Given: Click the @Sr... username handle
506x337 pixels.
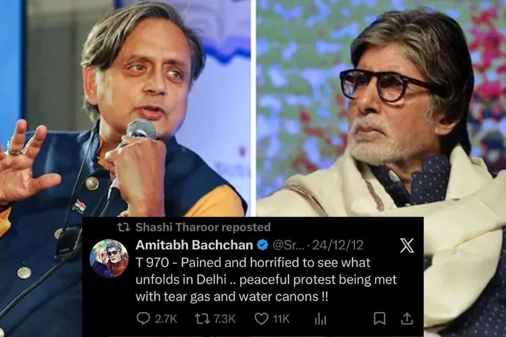Looking at the screenshot, I should pyautogui.click(x=288, y=245).
